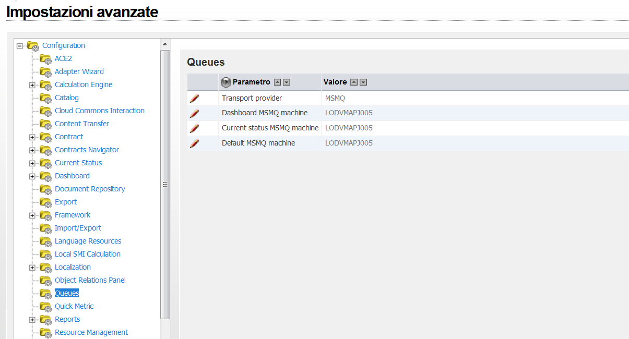Click the round icon beside Parametro header
The height and width of the screenshot is (339, 629).
tap(226, 82)
